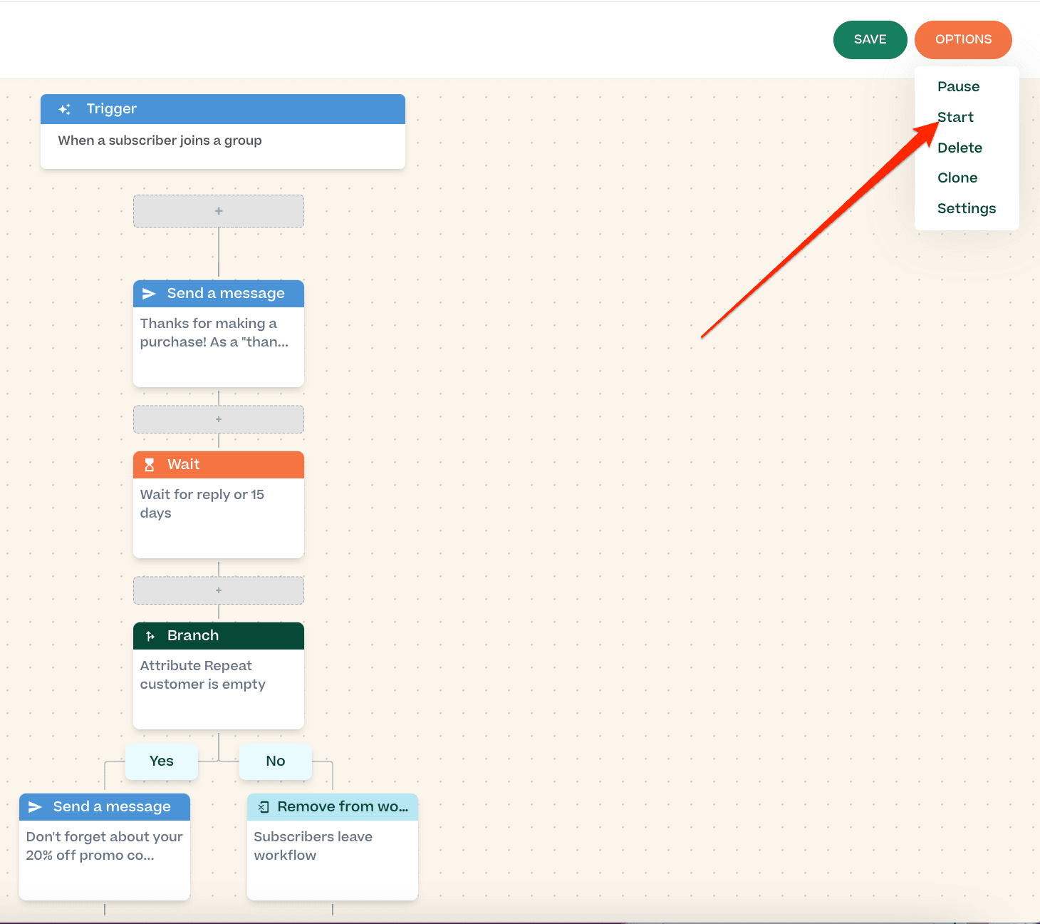Choose Pause from the Options menu
The width and height of the screenshot is (1040, 924).
tap(959, 87)
